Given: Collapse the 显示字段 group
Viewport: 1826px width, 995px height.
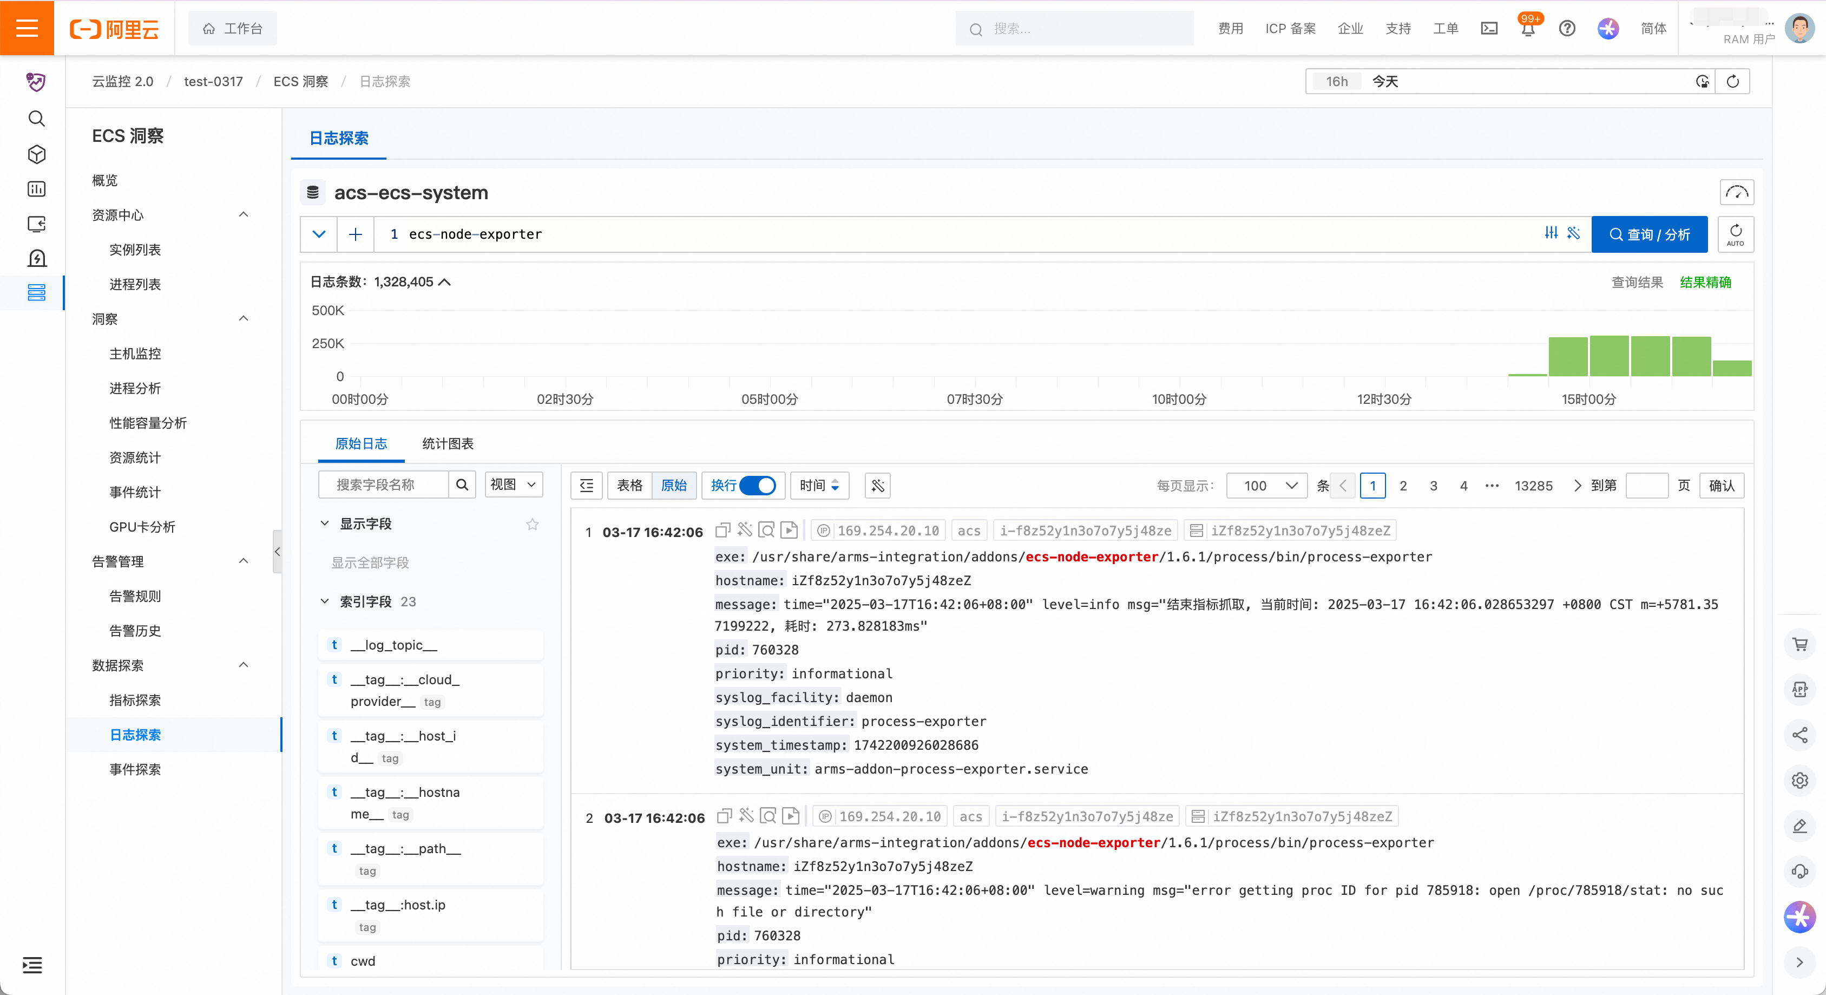Looking at the screenshot, I should point(325,523).
